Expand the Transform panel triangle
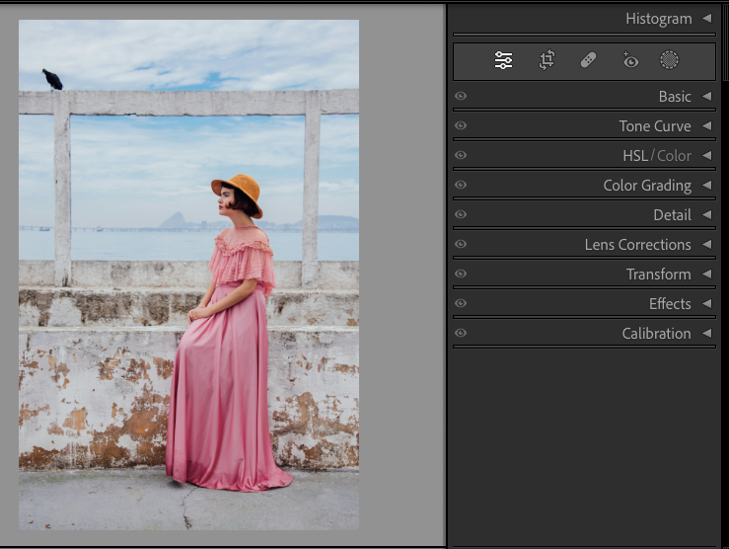Viewport: 729px width, 549px height. 706,274
